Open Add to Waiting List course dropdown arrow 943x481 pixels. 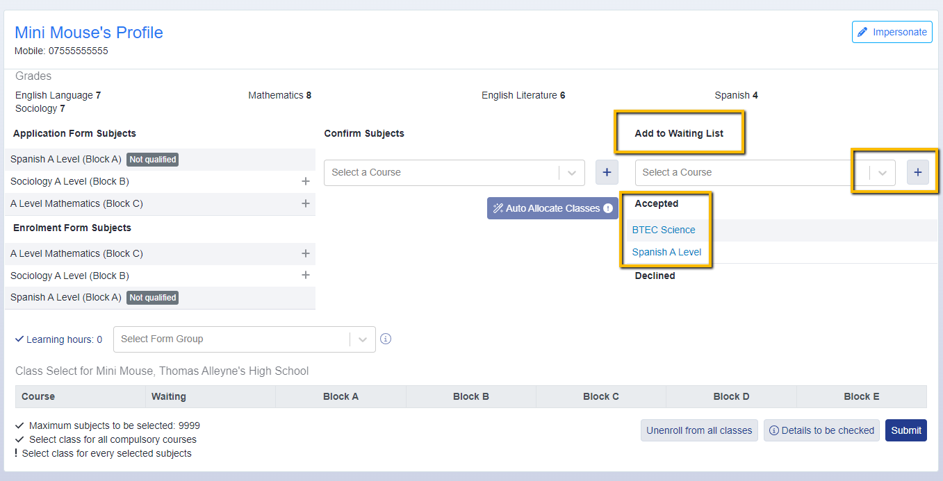pos(883,173)
